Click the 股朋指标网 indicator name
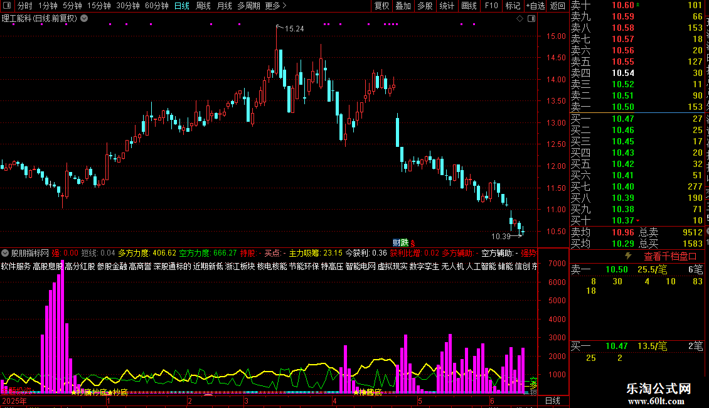 [30, 253]
